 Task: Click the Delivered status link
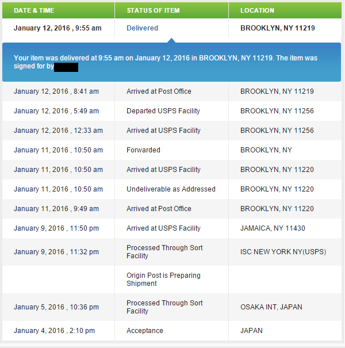pos(142,28)
